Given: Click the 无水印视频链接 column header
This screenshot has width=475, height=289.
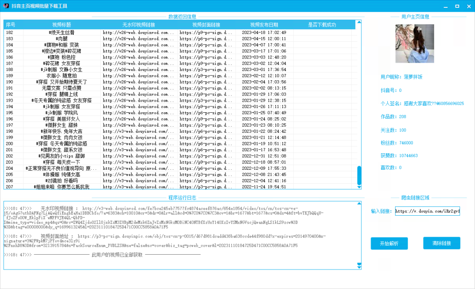Looking at the screenshot, I should click(x=139, y=25).
